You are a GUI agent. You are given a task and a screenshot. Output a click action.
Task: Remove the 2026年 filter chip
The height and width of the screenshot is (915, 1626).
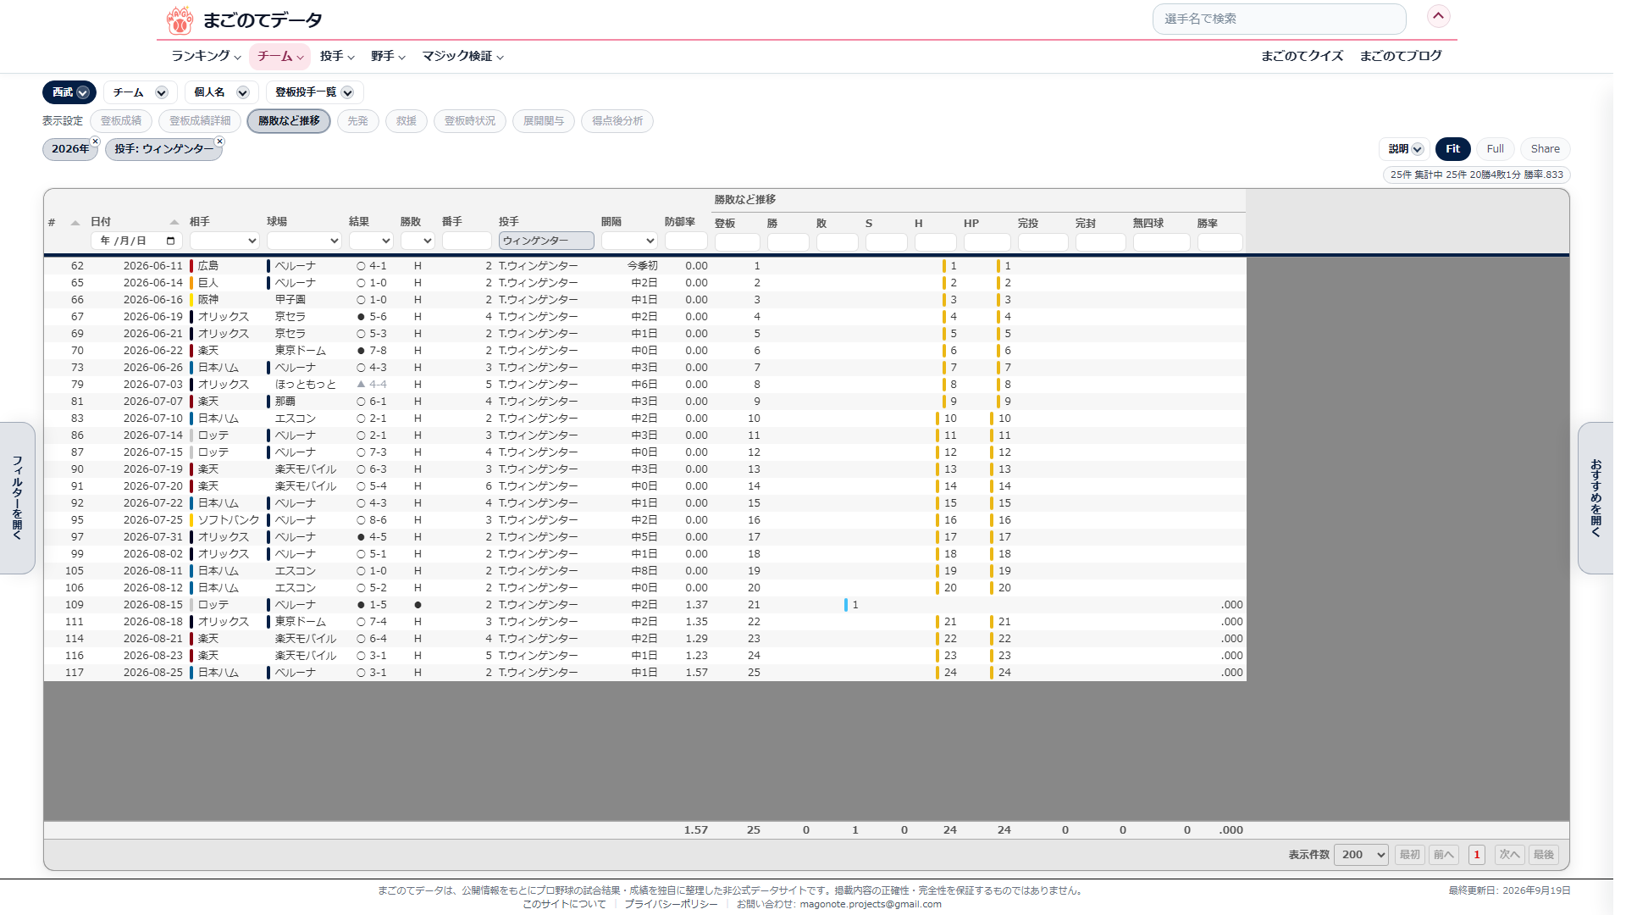[x=95, y=141]
